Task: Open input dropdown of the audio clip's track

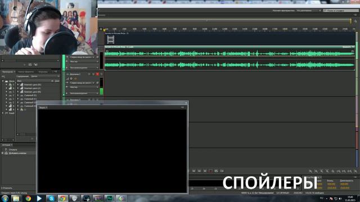Action: (82, 57)
